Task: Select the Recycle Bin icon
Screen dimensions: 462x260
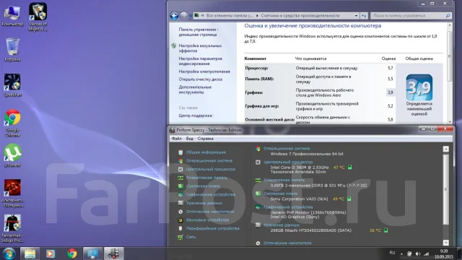Action: (12, 50)
